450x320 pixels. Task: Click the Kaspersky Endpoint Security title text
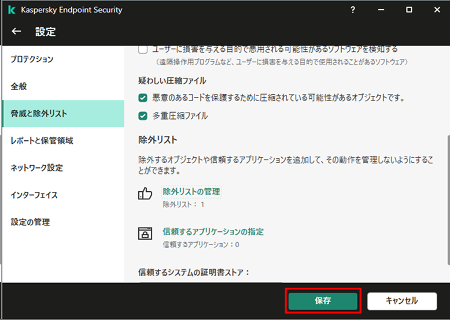click(72, 10)
